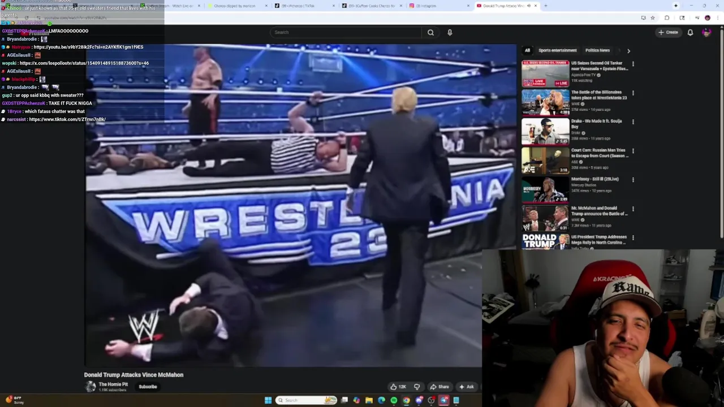Image resolution: width=724 pixels, height=407 pixels.
Task: Open the YouTube account avatar menu
Action: point(706,32)
